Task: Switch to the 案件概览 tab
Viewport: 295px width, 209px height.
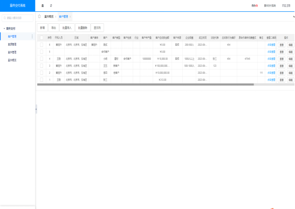Action: [49, 17]
